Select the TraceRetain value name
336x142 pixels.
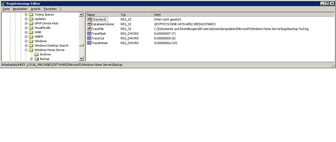click(100, 43)
